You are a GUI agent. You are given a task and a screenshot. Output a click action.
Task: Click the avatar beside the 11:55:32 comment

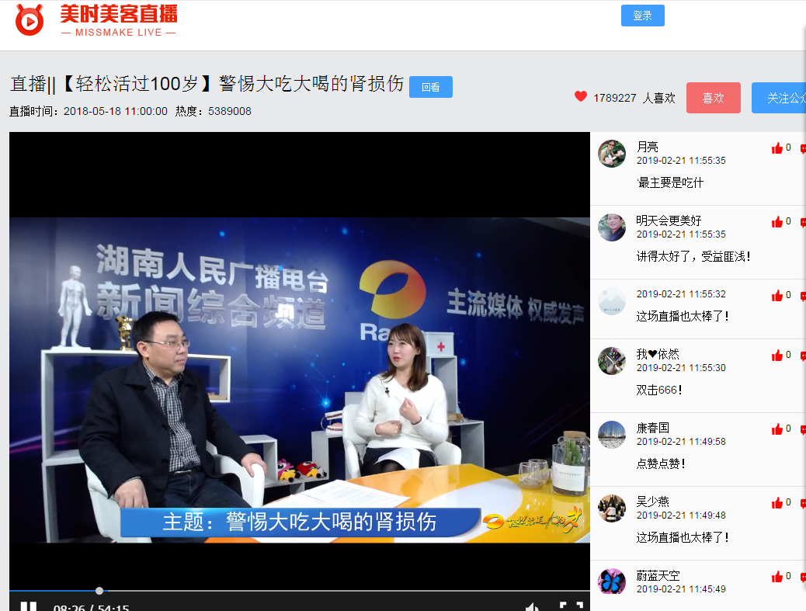(x=612, y=301)
